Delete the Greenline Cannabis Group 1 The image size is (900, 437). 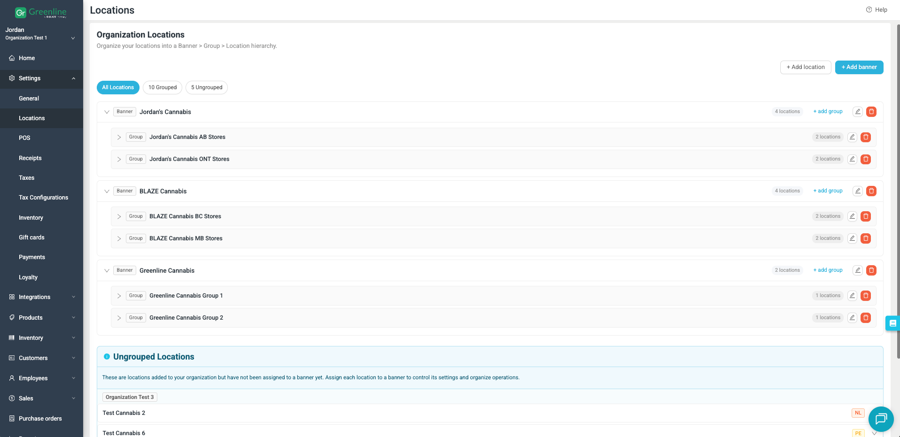pos(866,296)
